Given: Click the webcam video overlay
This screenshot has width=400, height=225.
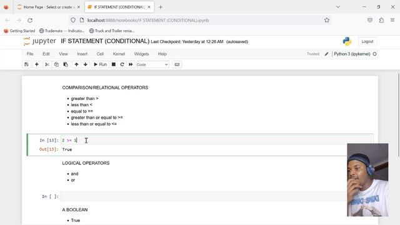Looking at the screenshot, I should 367,180.
